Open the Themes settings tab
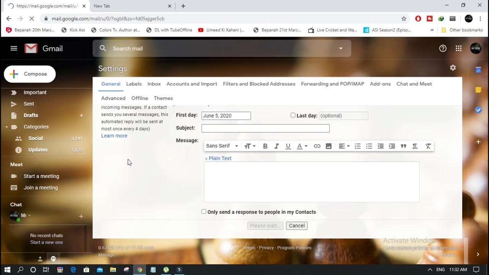 click(x=163, y=98)
